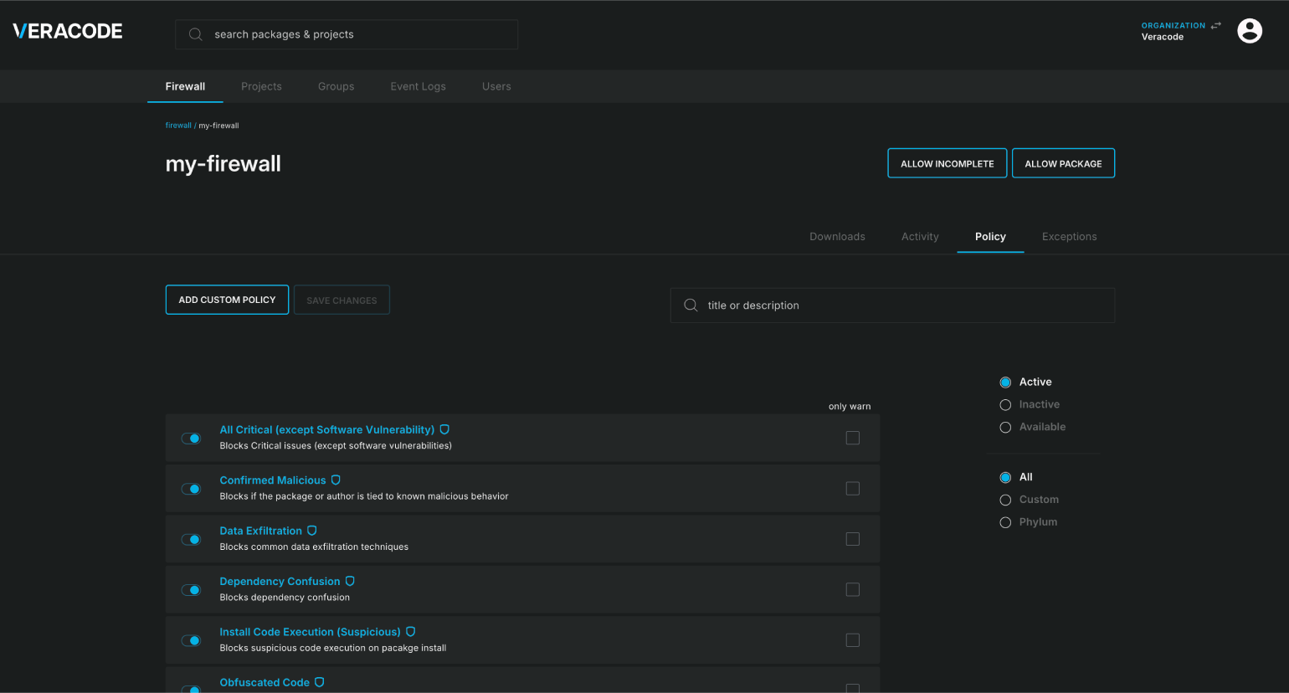Enable only warn for Data Exfiltration
1289x693 pixels.
click(853, 539)
